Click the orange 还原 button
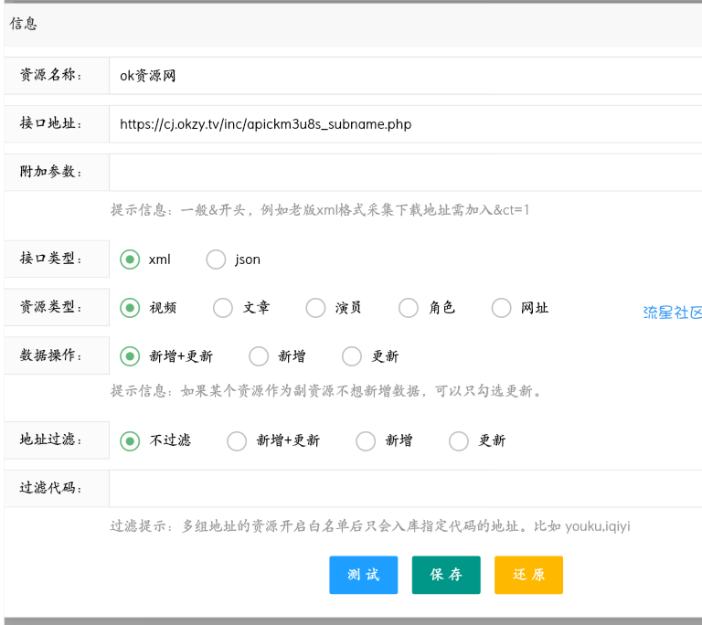The image size is (702, 625). point(528,575)
